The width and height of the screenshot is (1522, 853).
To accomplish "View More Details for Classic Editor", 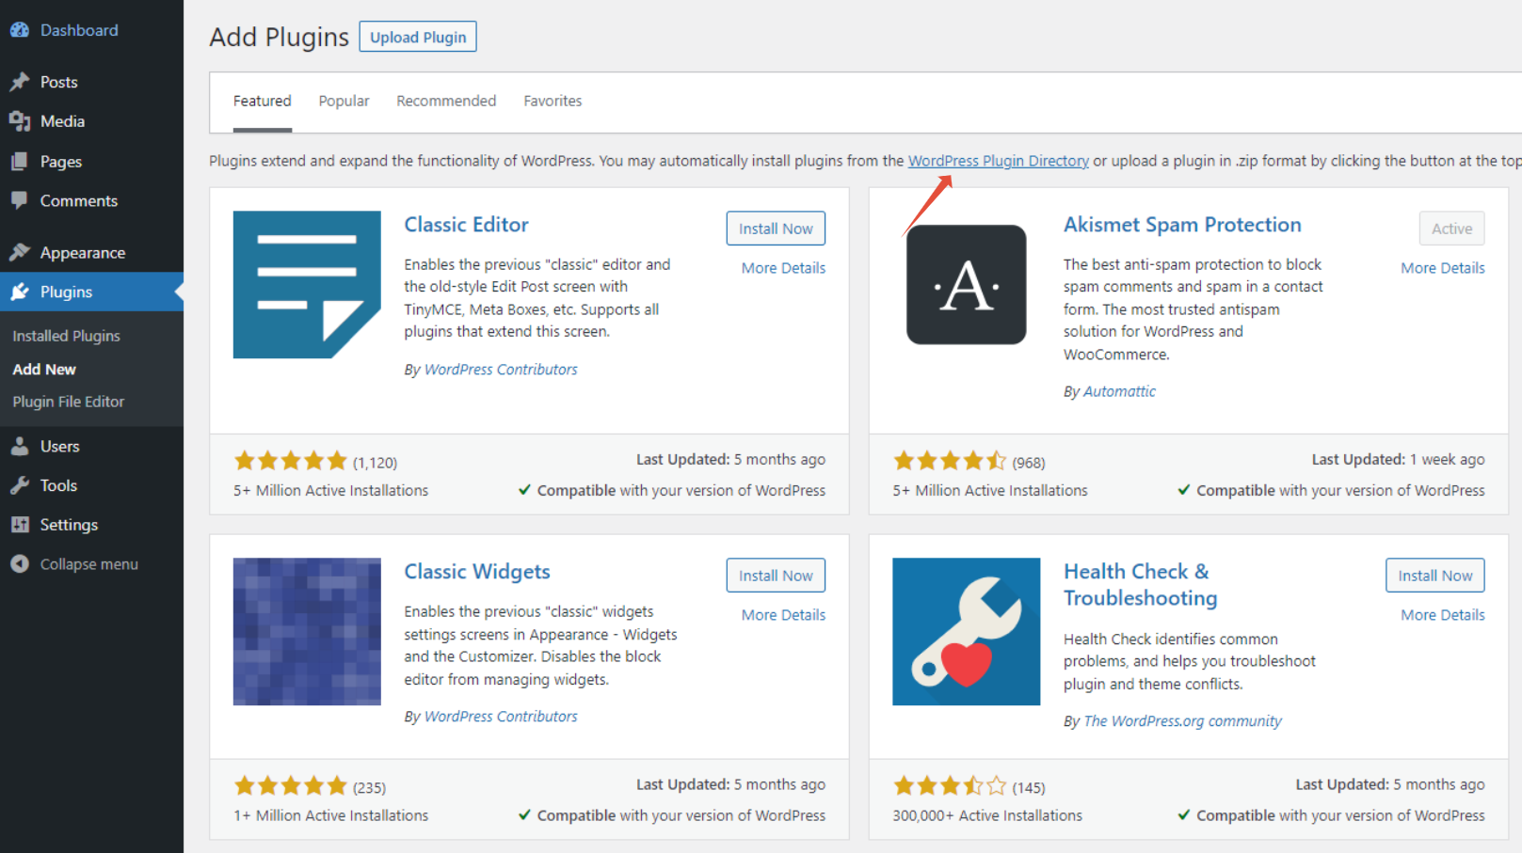I will point(783,268).
